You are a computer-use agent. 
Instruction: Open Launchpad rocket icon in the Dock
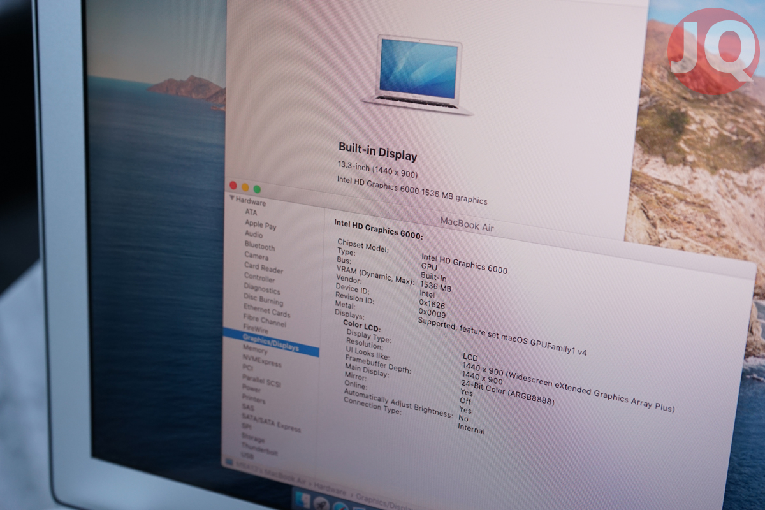click(x=322, y=504)
